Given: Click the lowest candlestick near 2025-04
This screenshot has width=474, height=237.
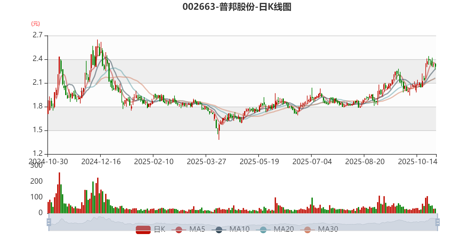Looking at the screenshot, I should pyautogui.click(x=219, y=132).
